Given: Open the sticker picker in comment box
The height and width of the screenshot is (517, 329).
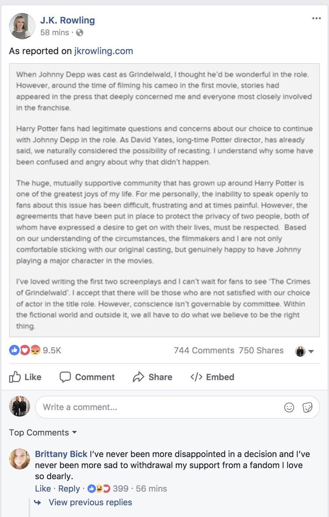Looking at the screenshot, I should click(x=307, y=407).
